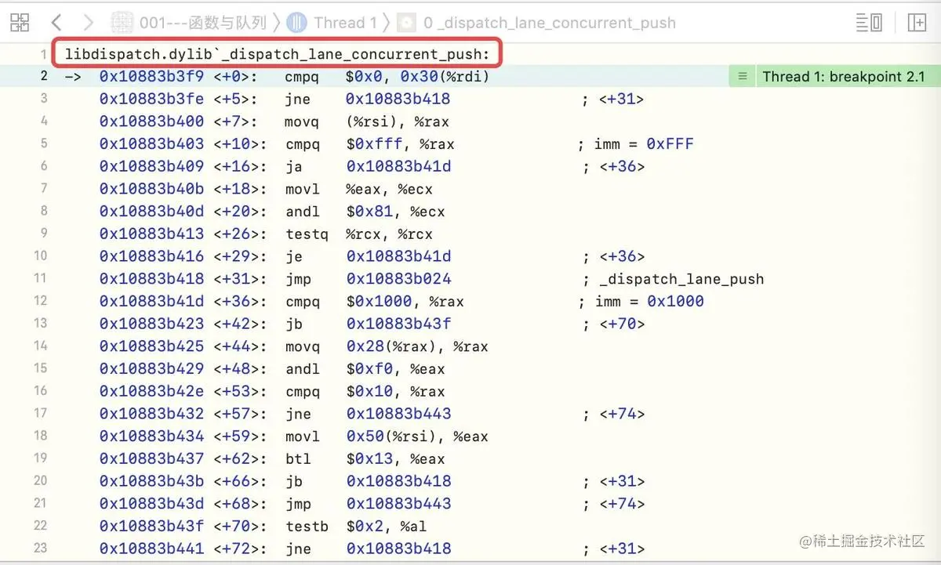Viewport: 941px width, 565px height.
Task: Select line number 12 in the gutter
Action: coord(41,301)
